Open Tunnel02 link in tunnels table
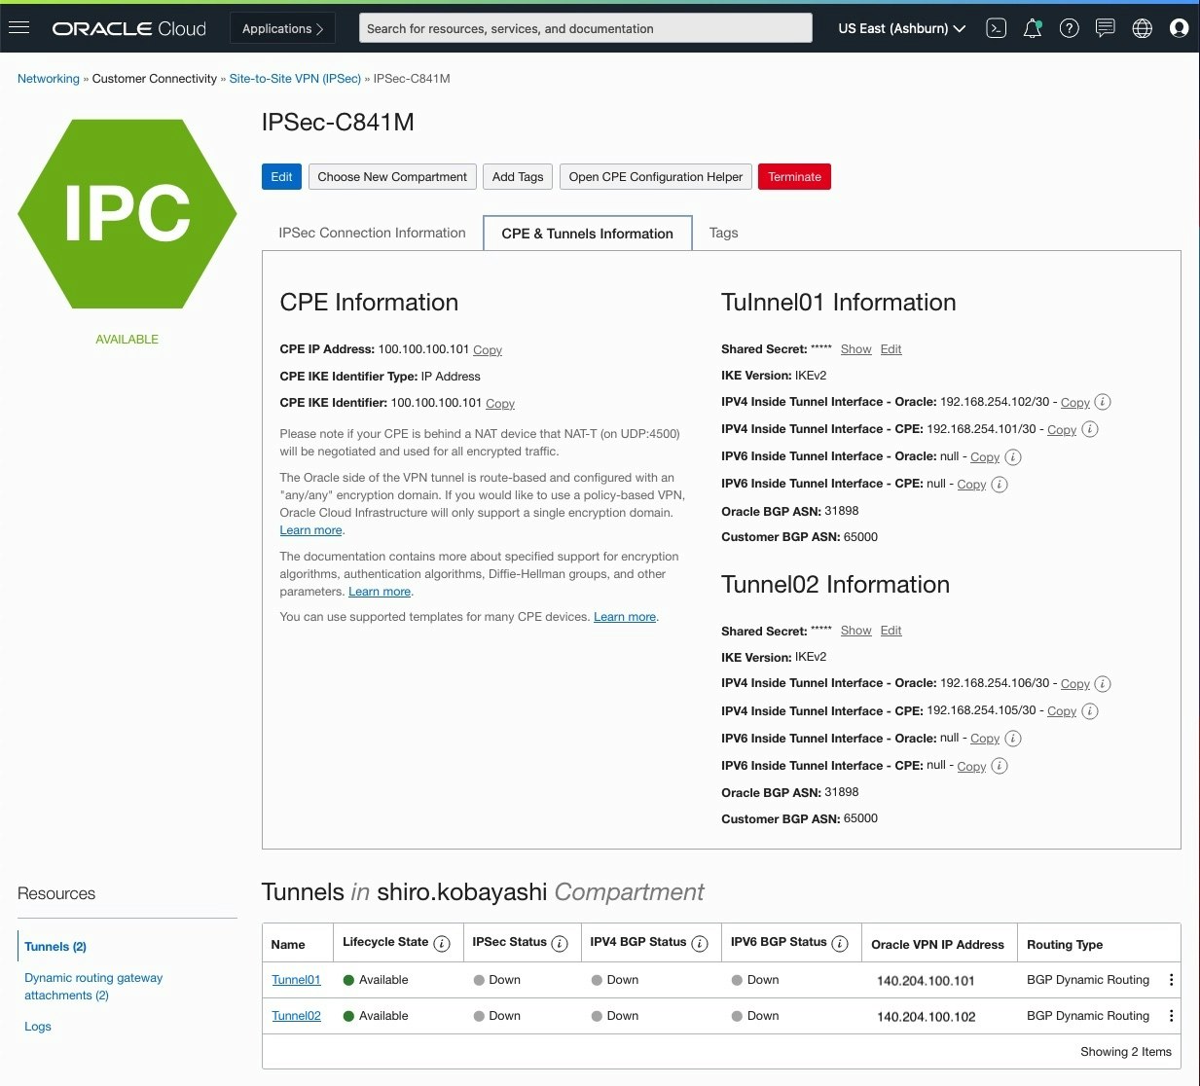Screen dimensions: 1200x1086 [296, 1016]
